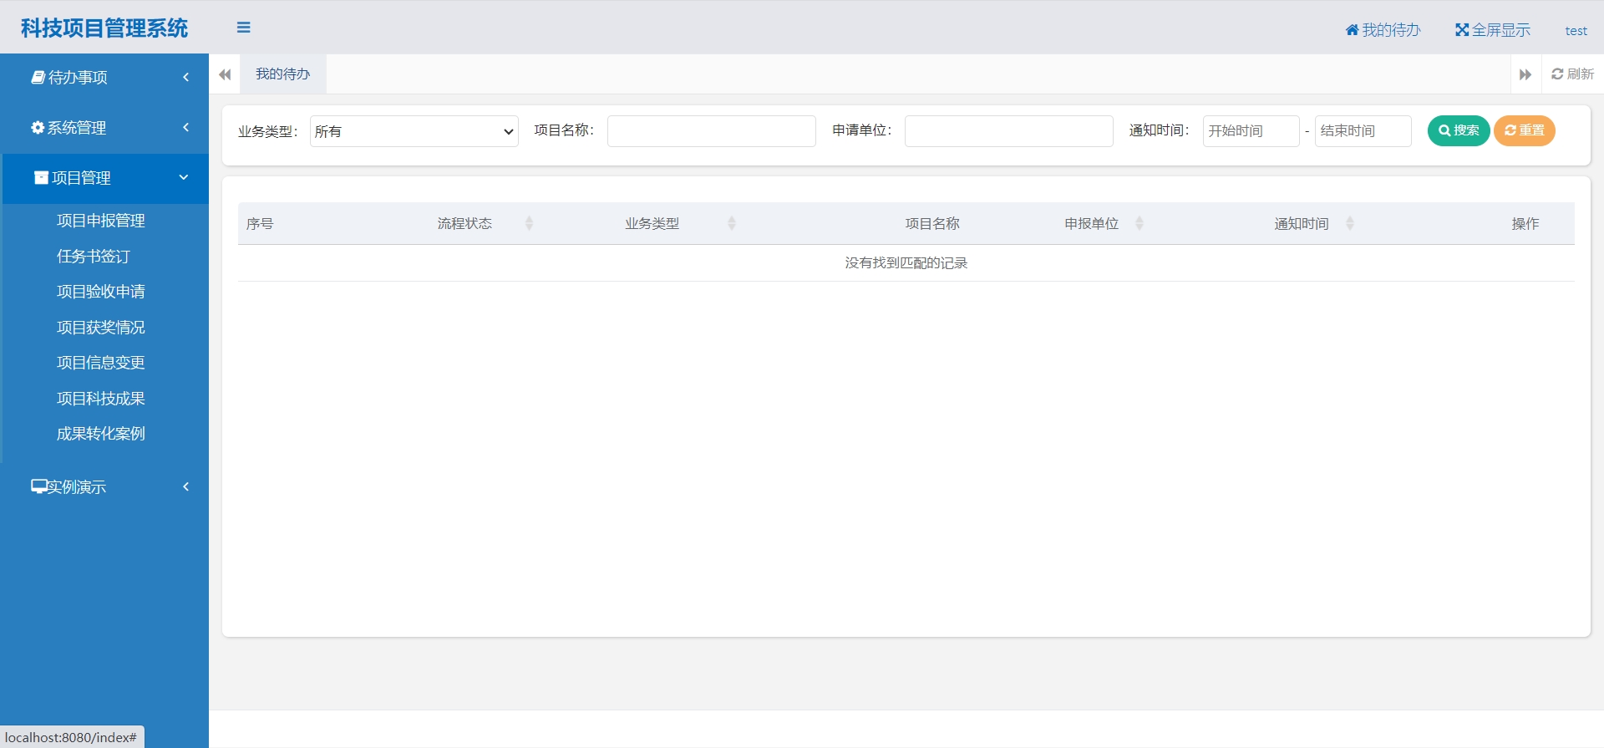Click the 操作 column header
Screen dimensions: 1604x748
(1525, 224)
